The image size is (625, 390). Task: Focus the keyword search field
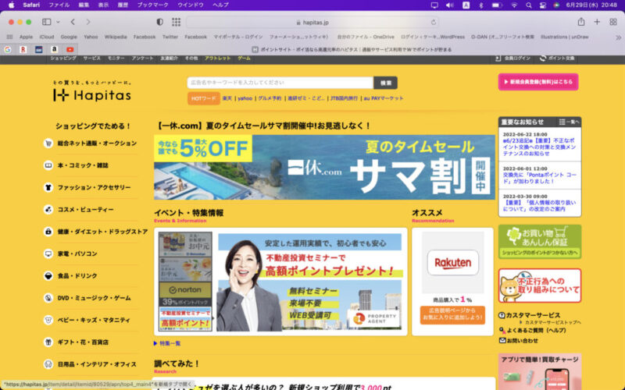pyautogui.click(x=280, y=83)
